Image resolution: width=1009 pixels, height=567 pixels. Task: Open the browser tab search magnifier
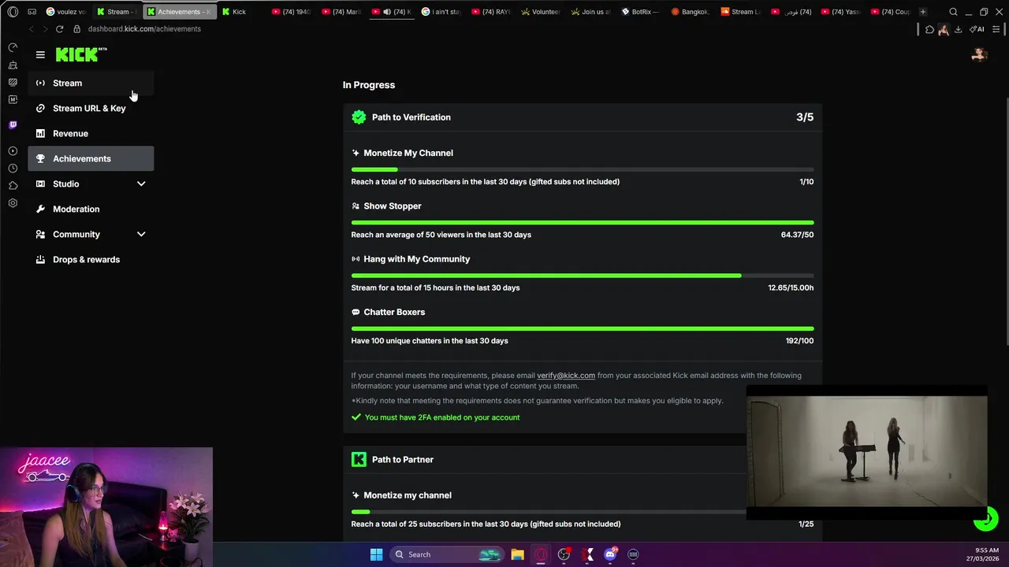click(953, 12)
